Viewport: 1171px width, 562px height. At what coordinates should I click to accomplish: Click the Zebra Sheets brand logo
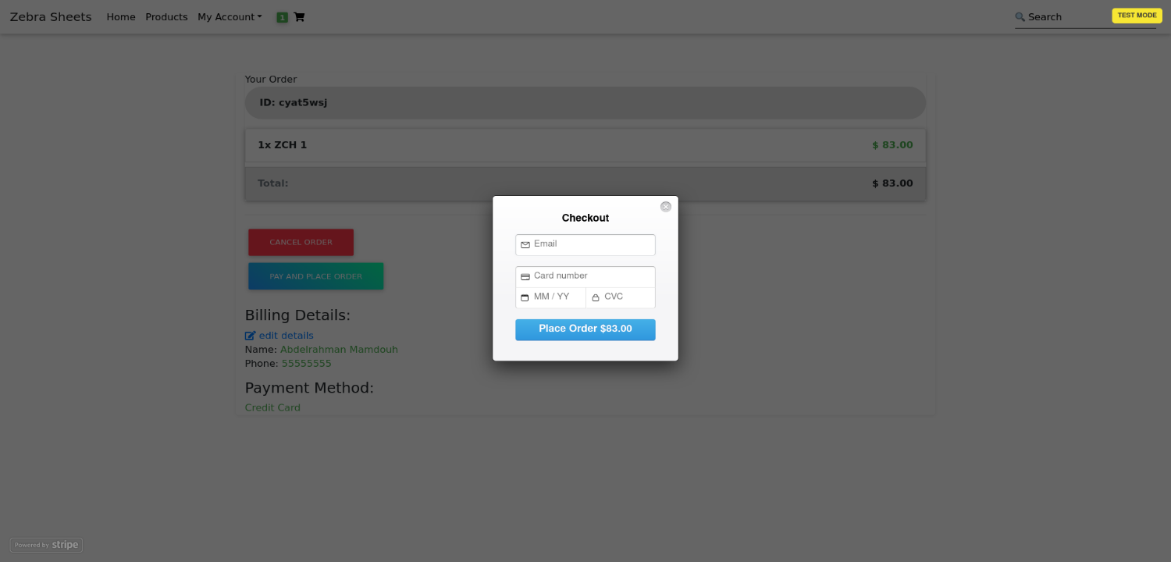click(x=51, y=17)
